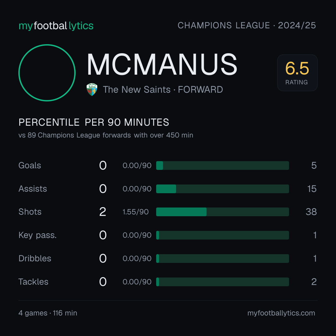The image size is (336, 336).
Task: Click the 4 games 116 min text
Action: click(48, 313)
